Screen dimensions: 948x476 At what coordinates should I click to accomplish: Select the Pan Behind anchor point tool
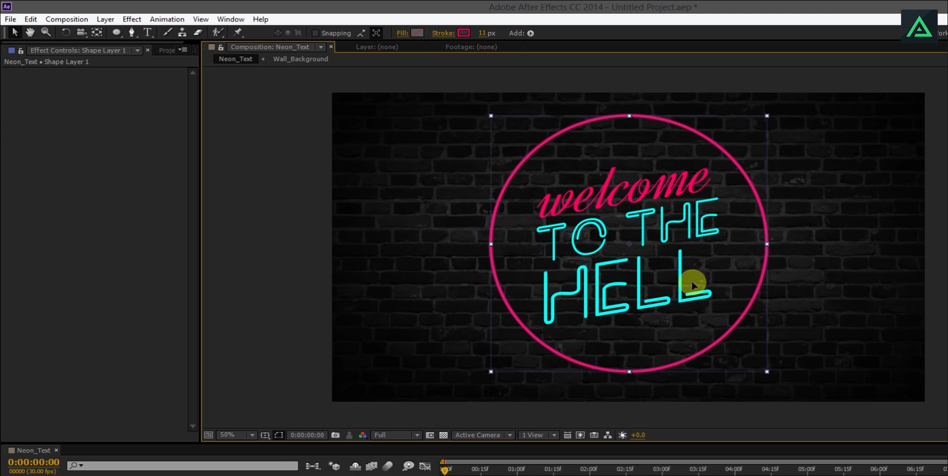tap(97, 33)
